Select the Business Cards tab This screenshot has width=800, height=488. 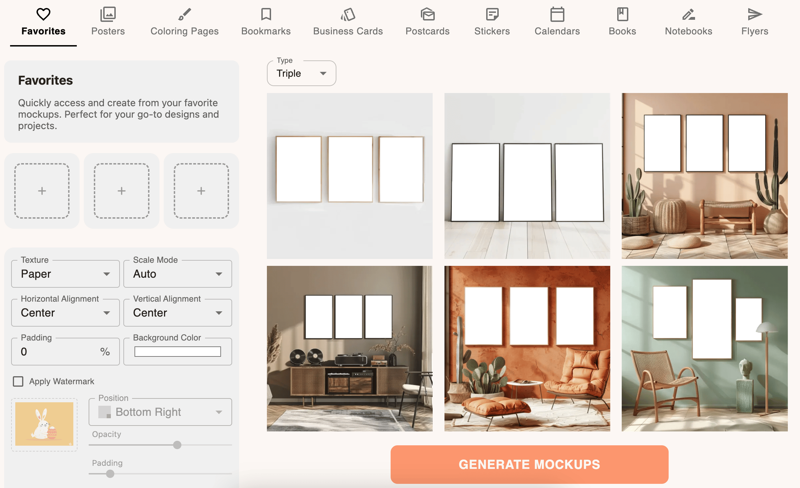(348, 23)
